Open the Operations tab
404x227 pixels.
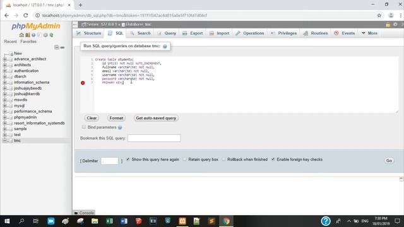250,33
